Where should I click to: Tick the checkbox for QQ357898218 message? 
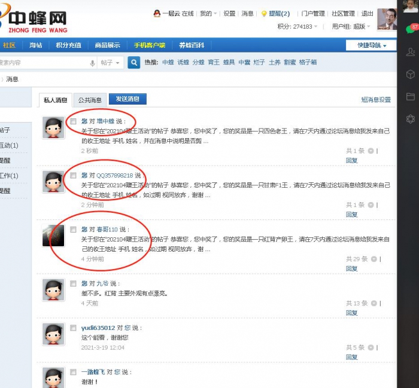73,176
